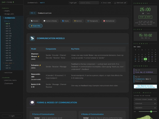Open mod 32 in the modules list
This screenshot has width=159, height=119.
(8, 43)
